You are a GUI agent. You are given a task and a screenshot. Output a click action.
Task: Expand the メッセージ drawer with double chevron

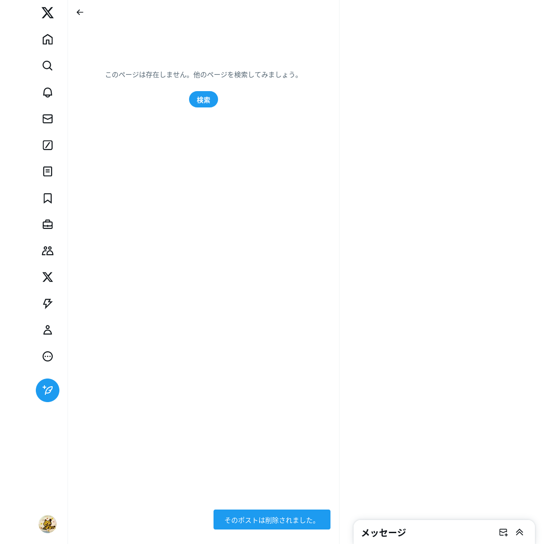tap(520, 532)
